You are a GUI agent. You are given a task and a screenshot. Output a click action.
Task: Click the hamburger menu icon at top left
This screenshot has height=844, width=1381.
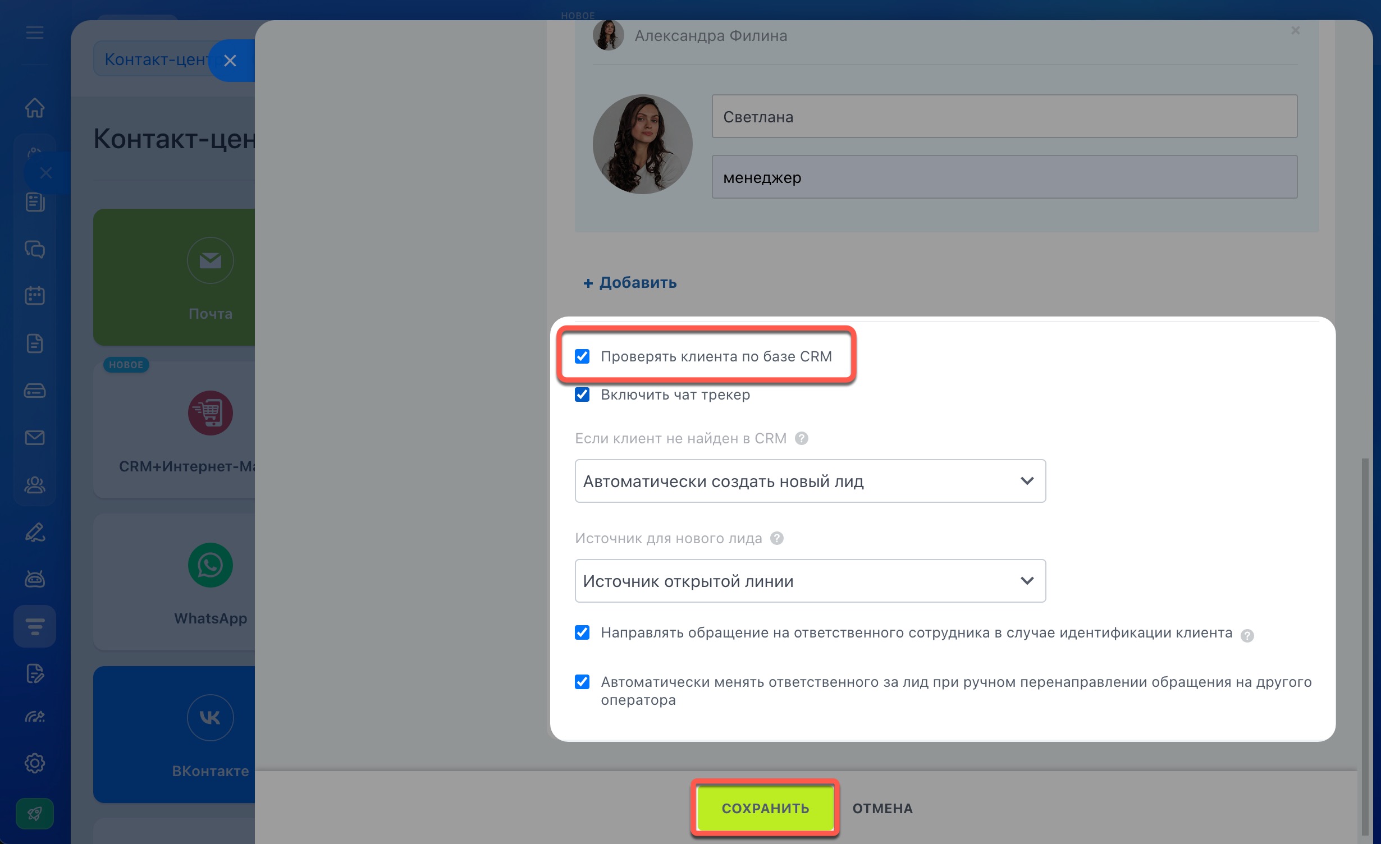(x=35, y=33)
